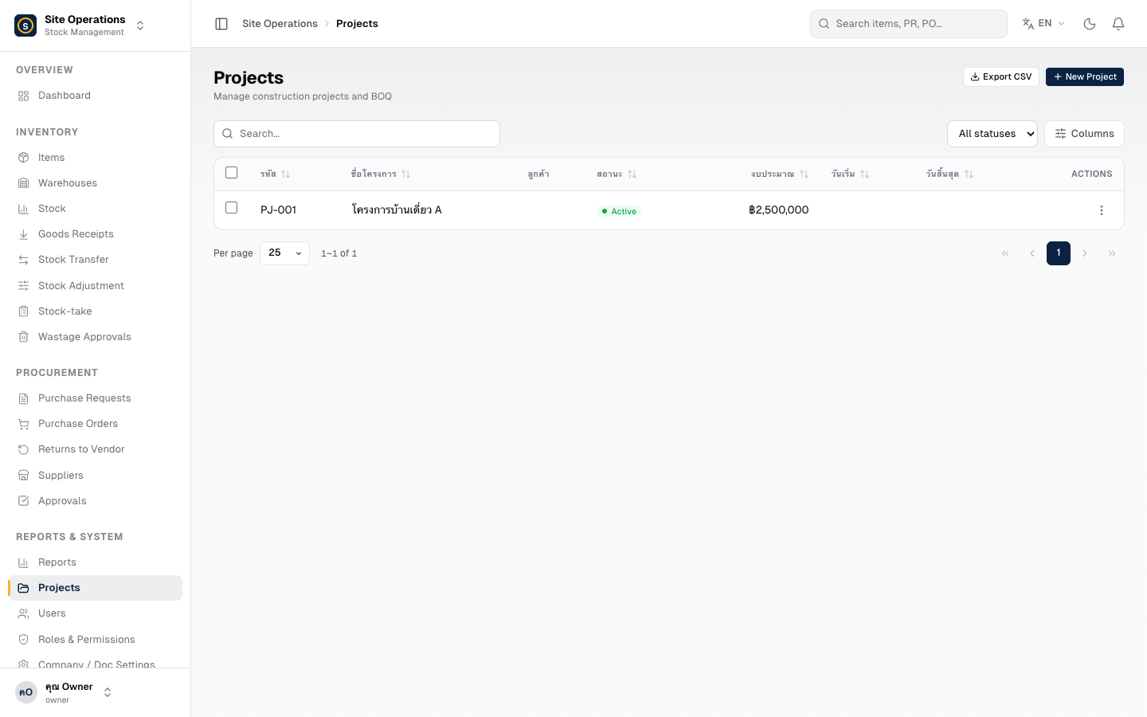Click the next page arrow

[x=1085, y=253]
